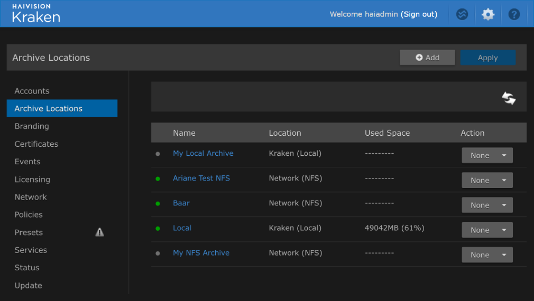Select Licensing in the sidebar

point(32,180)
